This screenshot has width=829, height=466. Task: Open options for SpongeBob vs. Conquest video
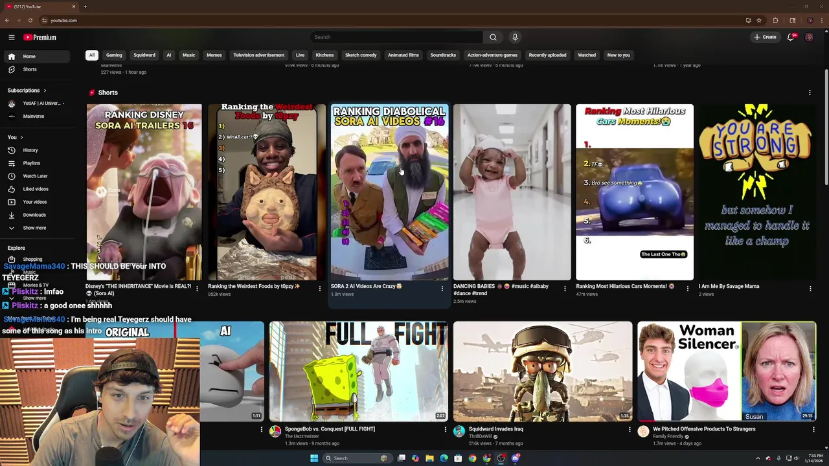click(x=445, y=430)
